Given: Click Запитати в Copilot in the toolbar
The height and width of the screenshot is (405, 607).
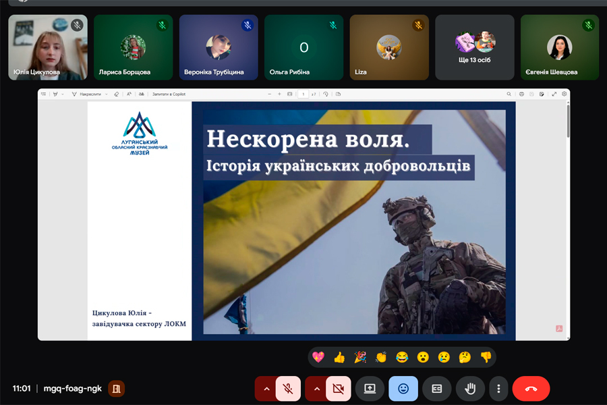Looking at the screenshot, I should point(169,94).
